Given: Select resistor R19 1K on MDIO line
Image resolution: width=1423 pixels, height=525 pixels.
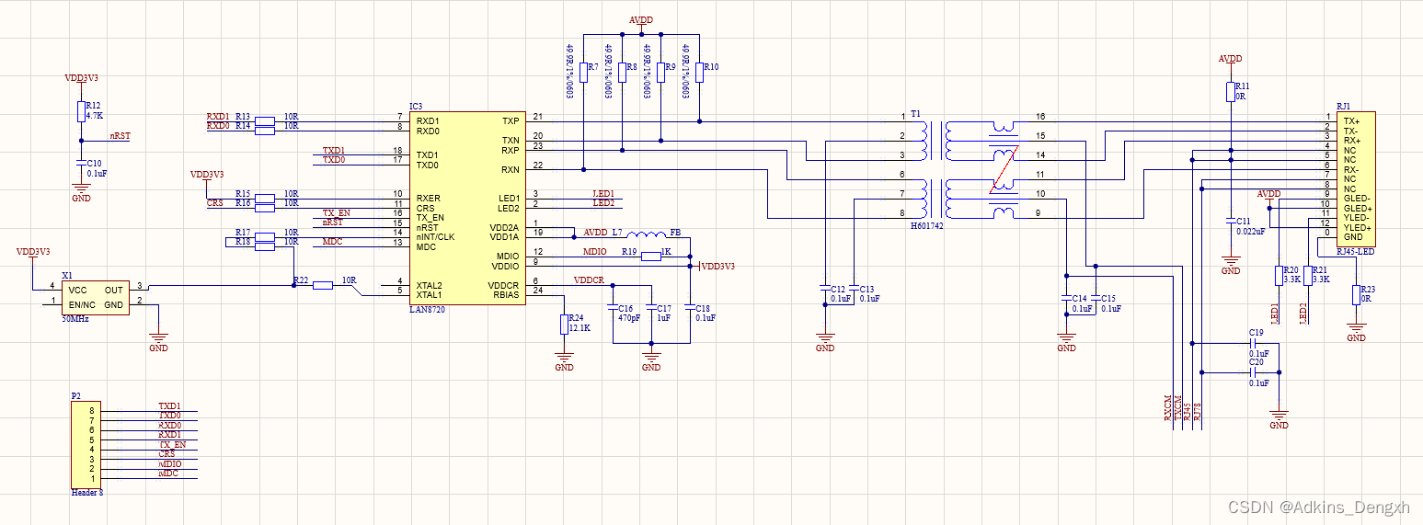Looking at the screenshot, I should (650, 257).
